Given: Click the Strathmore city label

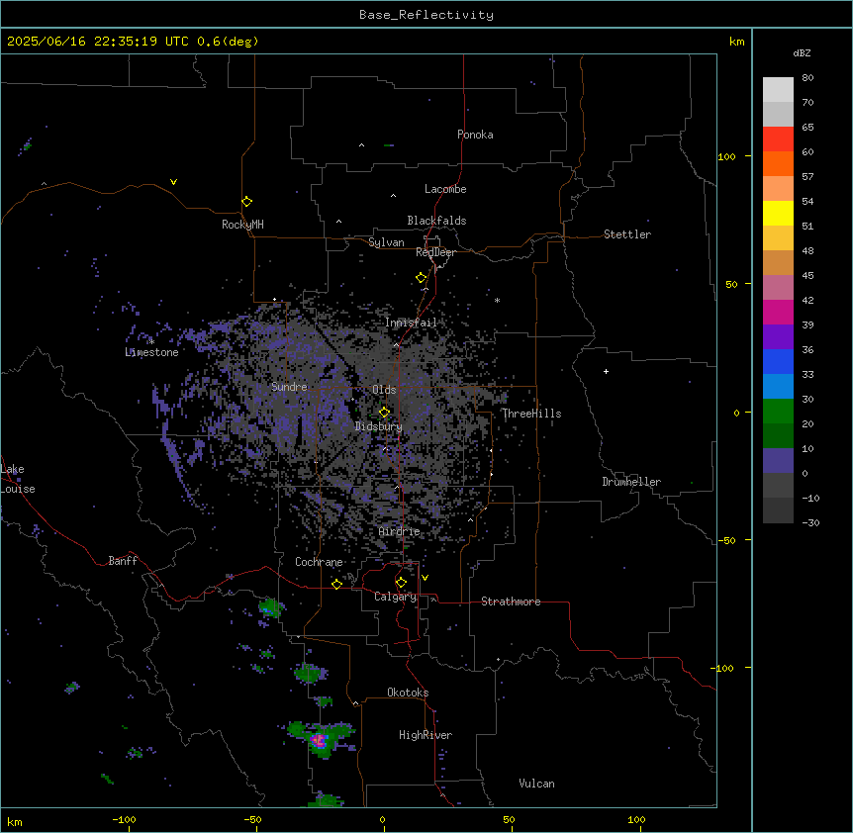Looking at the screenshot, I should click(x=511, y=602).
